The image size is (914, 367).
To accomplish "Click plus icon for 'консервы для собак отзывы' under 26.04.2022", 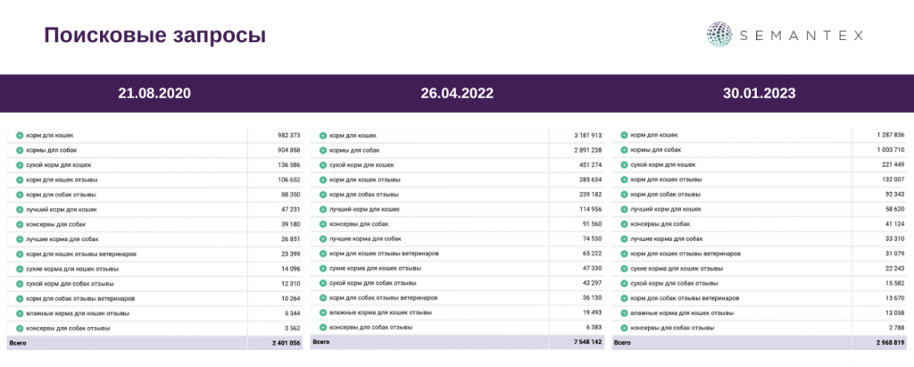I will tap(323, 328).
